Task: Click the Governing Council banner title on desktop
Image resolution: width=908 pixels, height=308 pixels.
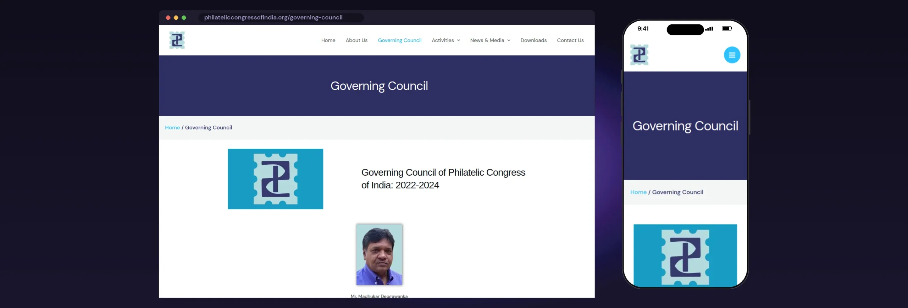Action: click(379, 86)
